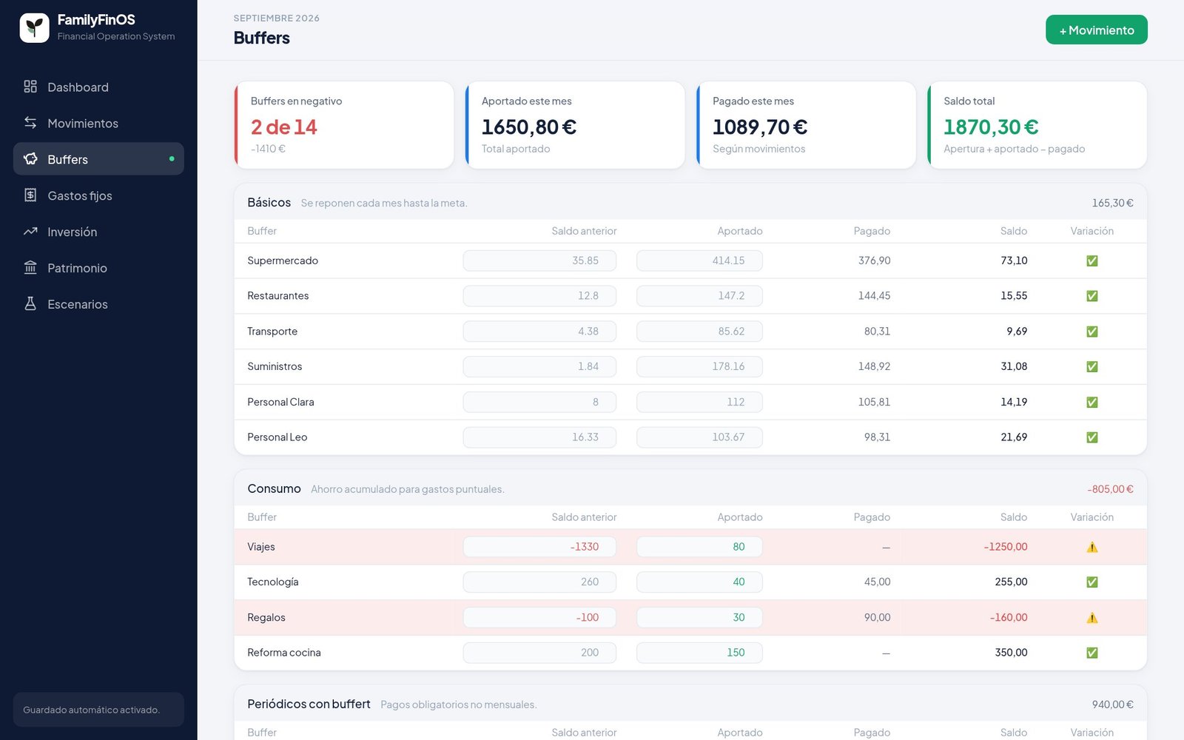1184x740 pixels.
Task: Open Gastos fijos section
Action: pyautogui.click(x=98, y=195)
